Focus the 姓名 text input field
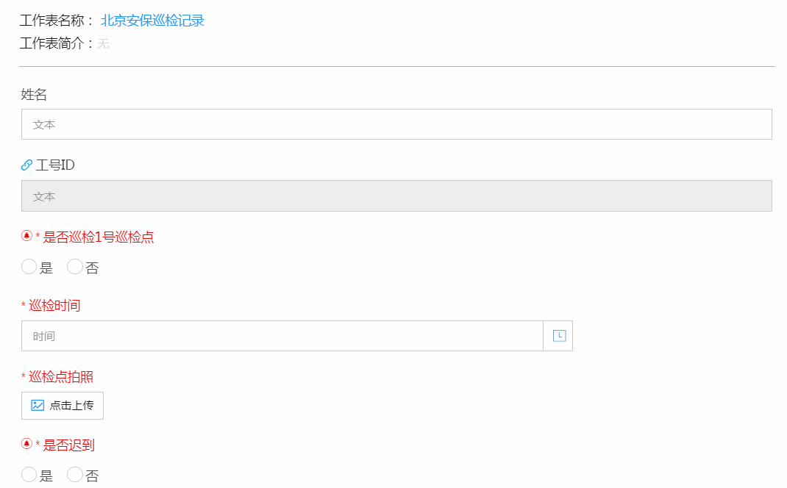This screenshot has height=488, width=787. click(396, 124)
